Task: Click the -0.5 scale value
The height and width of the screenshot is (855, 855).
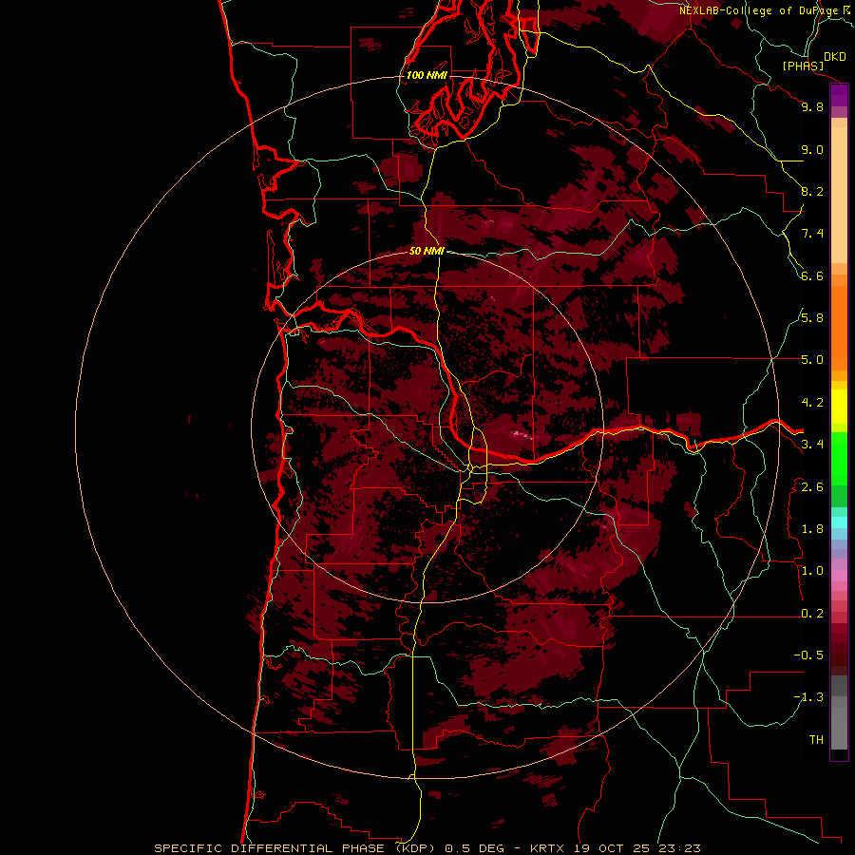Action: coord(808,655)
